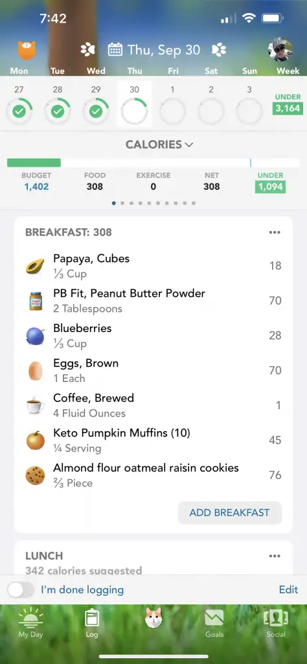
Task: Tap the Edit link
Action: (x=288, y=589)
